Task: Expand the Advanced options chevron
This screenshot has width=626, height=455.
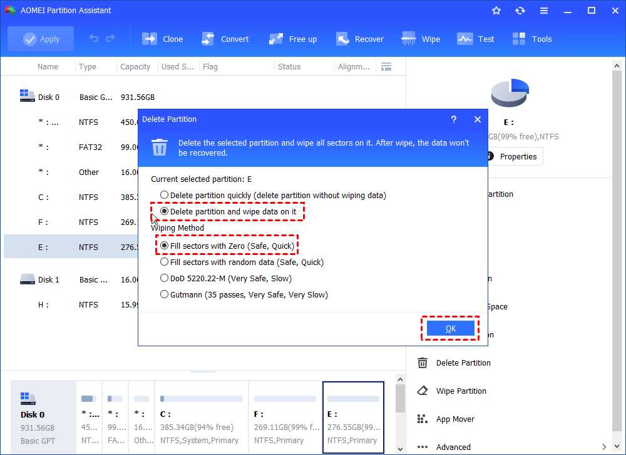Action: pyautogui.click(x=605, y=447)
